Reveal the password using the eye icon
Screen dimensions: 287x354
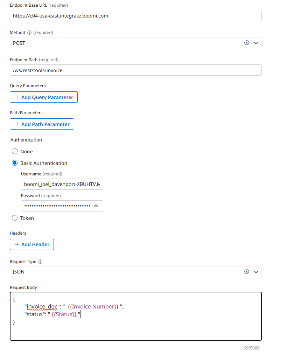(96, 206)
